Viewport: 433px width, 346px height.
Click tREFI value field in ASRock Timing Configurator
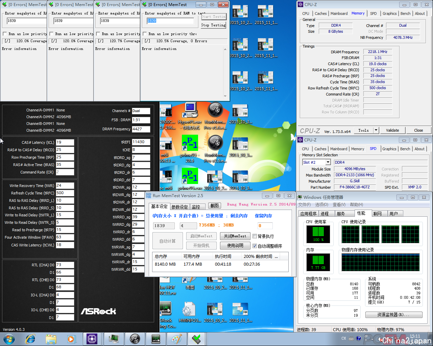click(141, 142)
